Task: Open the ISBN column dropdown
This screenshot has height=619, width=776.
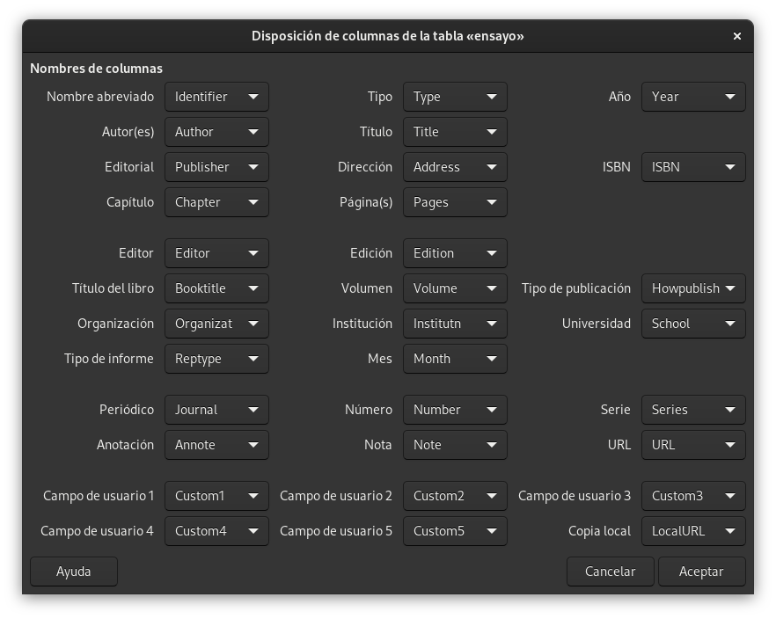Action: click(693, 167)
